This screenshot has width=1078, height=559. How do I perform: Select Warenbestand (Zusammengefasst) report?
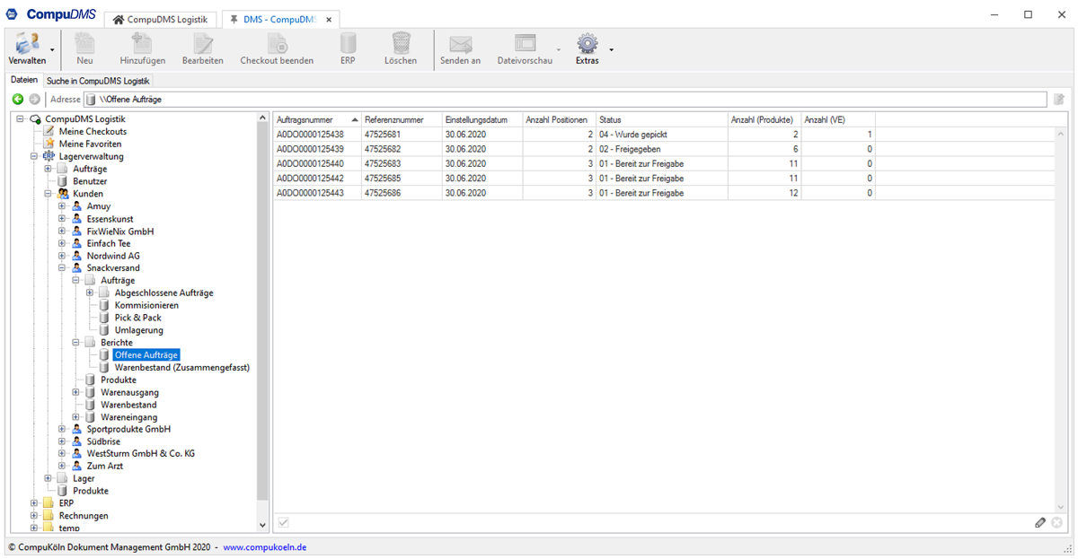pyautogui.click(x=182, y=368)
